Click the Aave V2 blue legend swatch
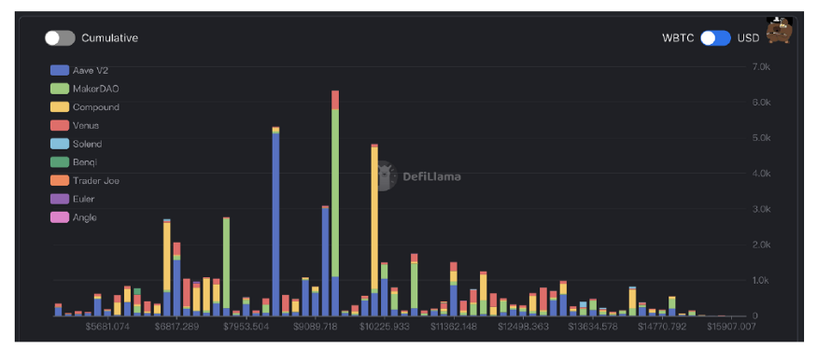 click(60, 70)
